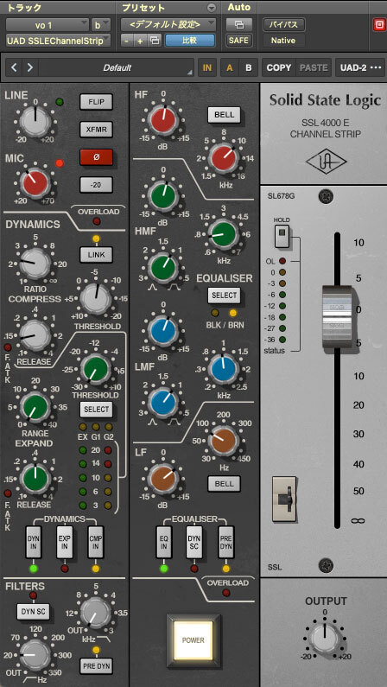This screenshot has height=687, width=387.
Task: Toggle the IN plugin enable button
Action: click(x=207, y=68)
